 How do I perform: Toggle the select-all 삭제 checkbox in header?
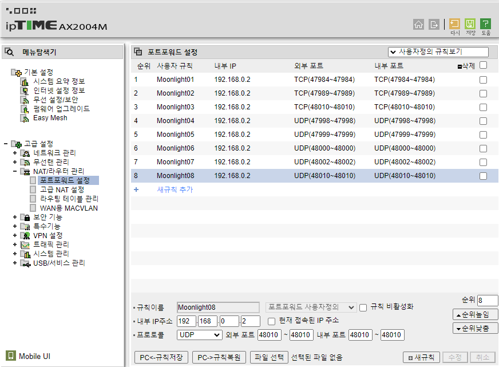click(x=483, y=65)
